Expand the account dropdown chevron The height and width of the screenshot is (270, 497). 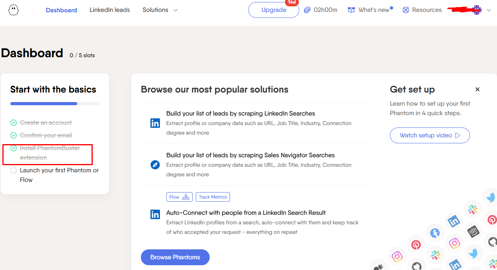[x=489, y=10]
